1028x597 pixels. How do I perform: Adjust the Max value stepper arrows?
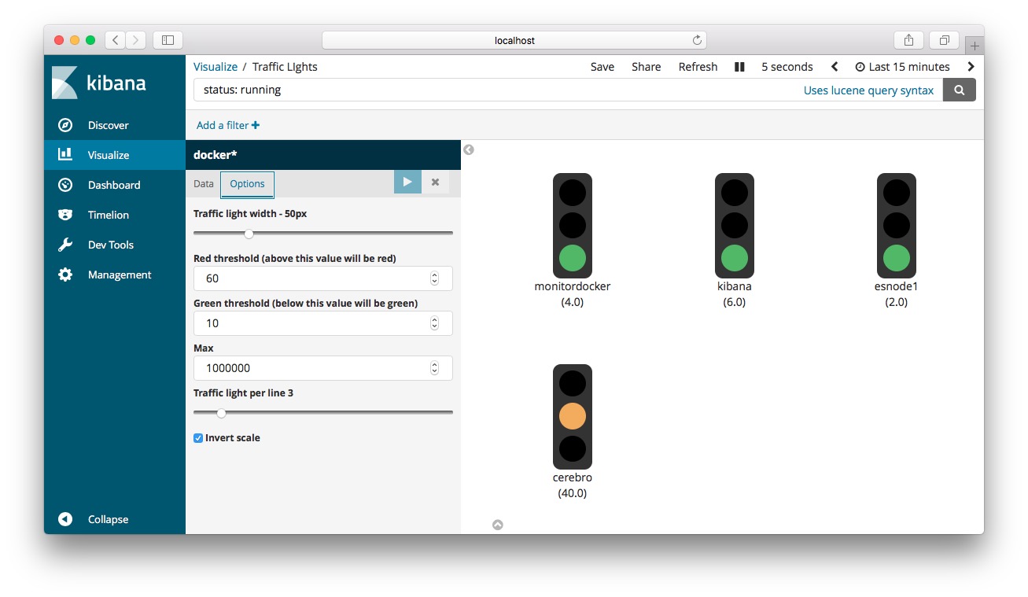(434, 368)
